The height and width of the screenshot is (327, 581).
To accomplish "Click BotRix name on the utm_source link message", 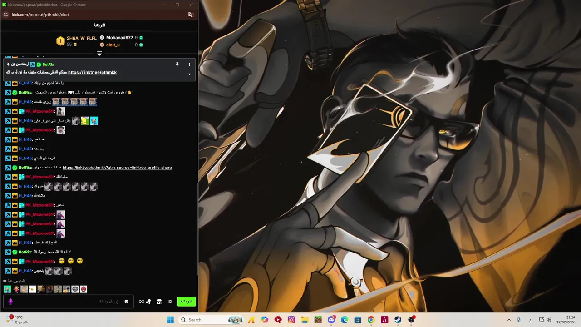I will click(x=25, y=168).
